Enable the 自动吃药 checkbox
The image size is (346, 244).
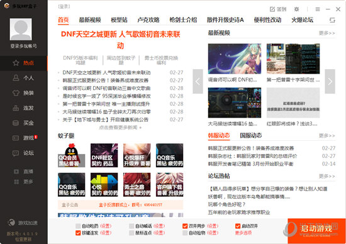tap(78, 226)
